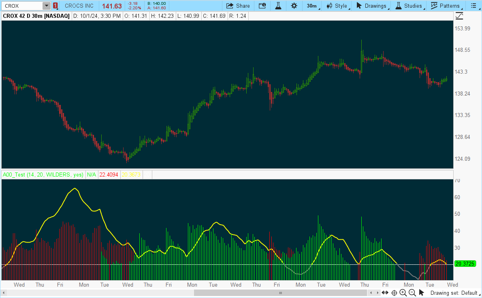
Task: Open the chart info panel icon
Action: (x=262, y=6)
